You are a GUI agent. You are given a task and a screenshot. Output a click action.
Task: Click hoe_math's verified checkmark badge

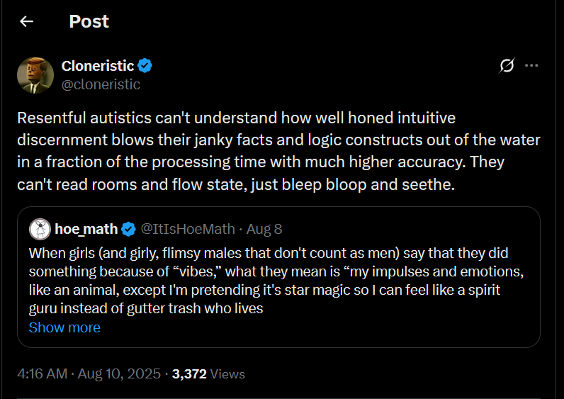[129, 229]
